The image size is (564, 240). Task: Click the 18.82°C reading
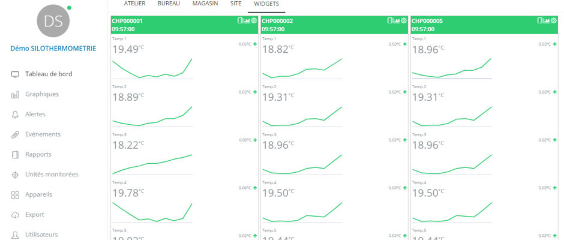278,49
